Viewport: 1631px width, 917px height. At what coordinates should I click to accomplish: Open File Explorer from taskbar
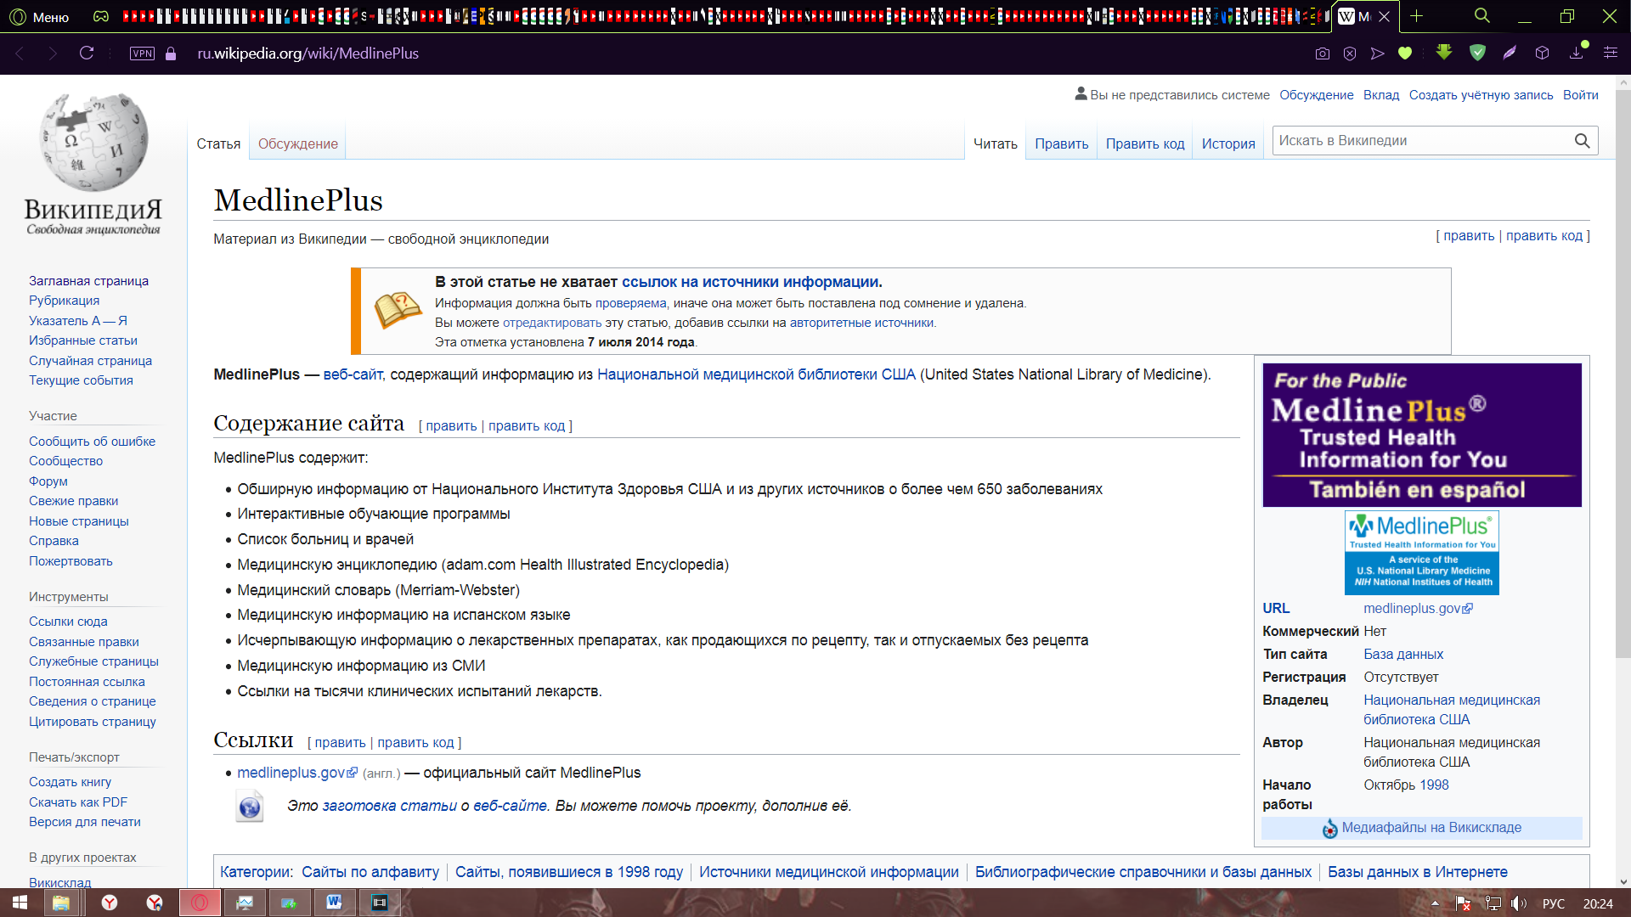[61, 903]
